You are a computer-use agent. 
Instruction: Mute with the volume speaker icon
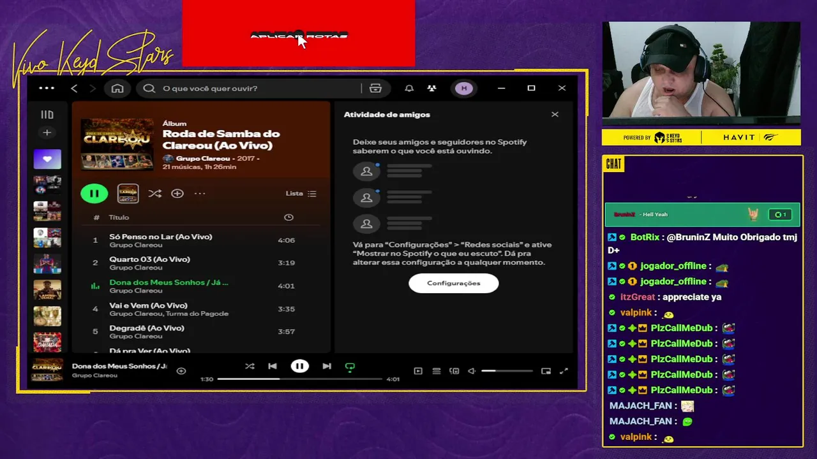click(x=472, y=371)
